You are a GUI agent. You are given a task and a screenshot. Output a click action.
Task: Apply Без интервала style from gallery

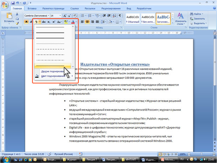pos(148,19)
